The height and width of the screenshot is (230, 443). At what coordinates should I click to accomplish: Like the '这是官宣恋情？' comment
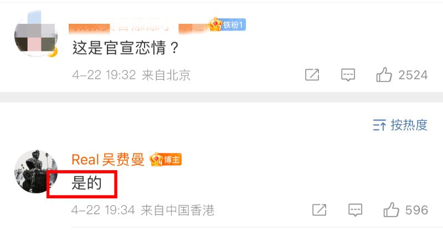pyautogui.click(x=384, y=75)
